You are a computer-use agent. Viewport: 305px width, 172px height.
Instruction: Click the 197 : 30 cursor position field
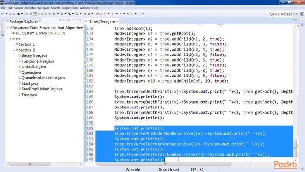tap(197, 170)
